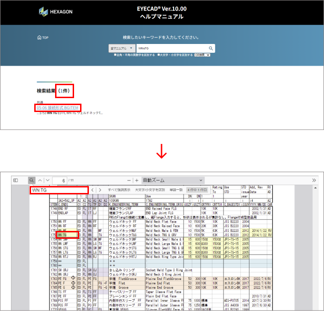Click the EYECAD Ver.10.00 ヘルプマニュアル title

click(x=162, y=12)
